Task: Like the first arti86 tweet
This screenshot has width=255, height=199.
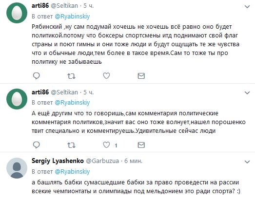Action: click(106, 75)
